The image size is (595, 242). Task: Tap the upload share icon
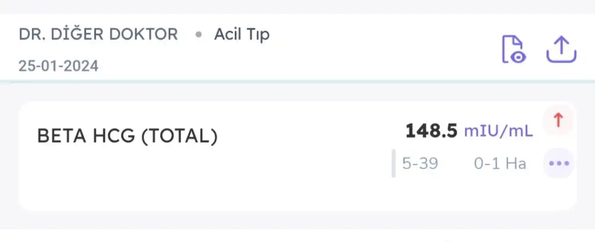[x=561, y=50]
